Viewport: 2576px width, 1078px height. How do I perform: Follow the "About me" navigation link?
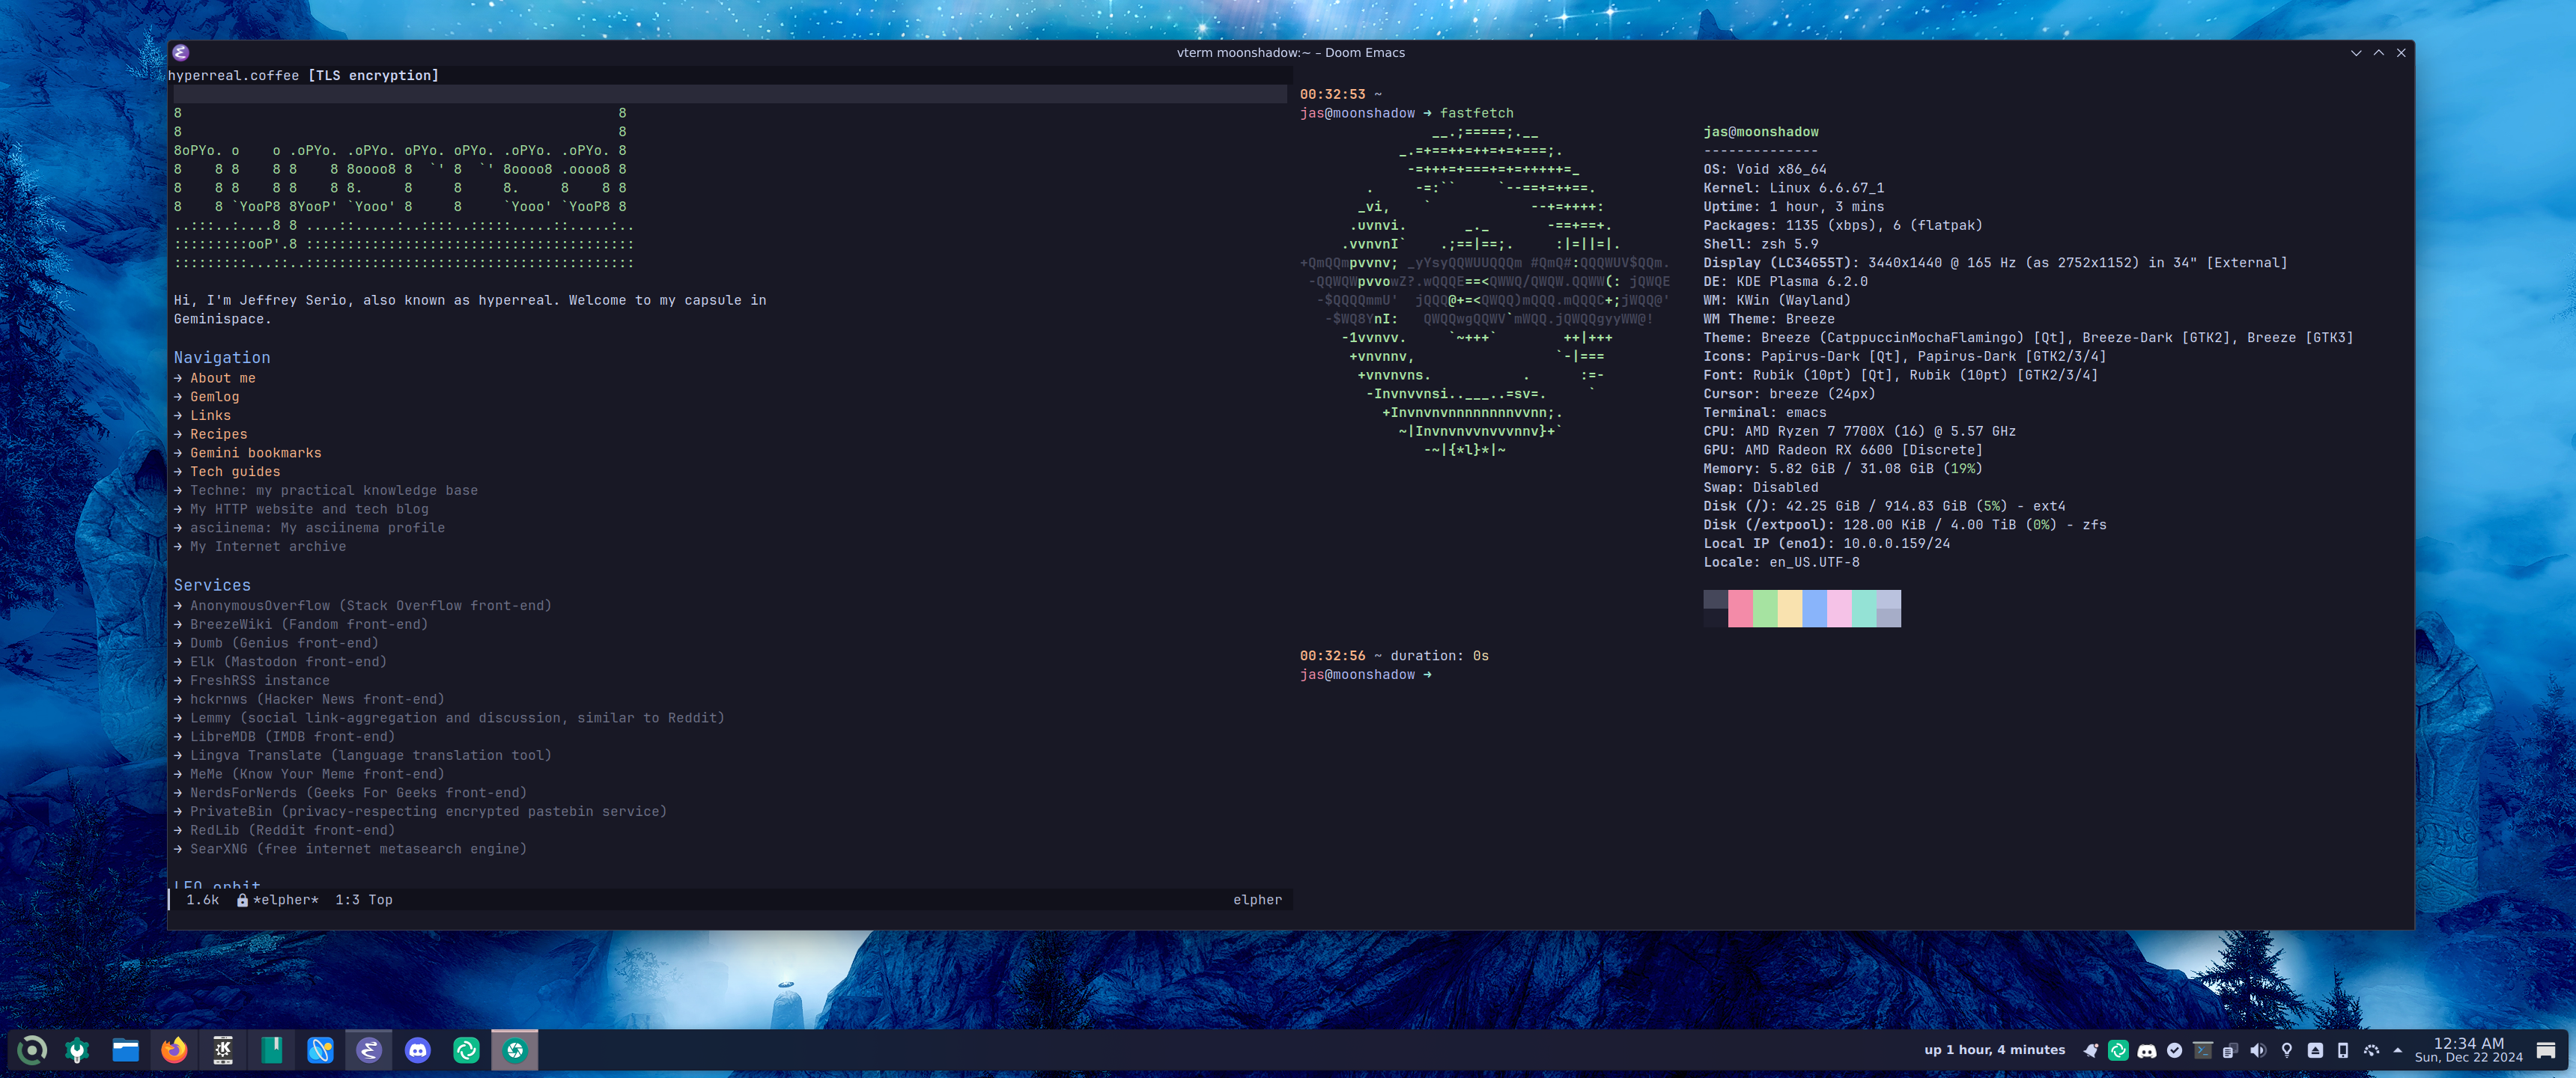(x=222, y=378)
